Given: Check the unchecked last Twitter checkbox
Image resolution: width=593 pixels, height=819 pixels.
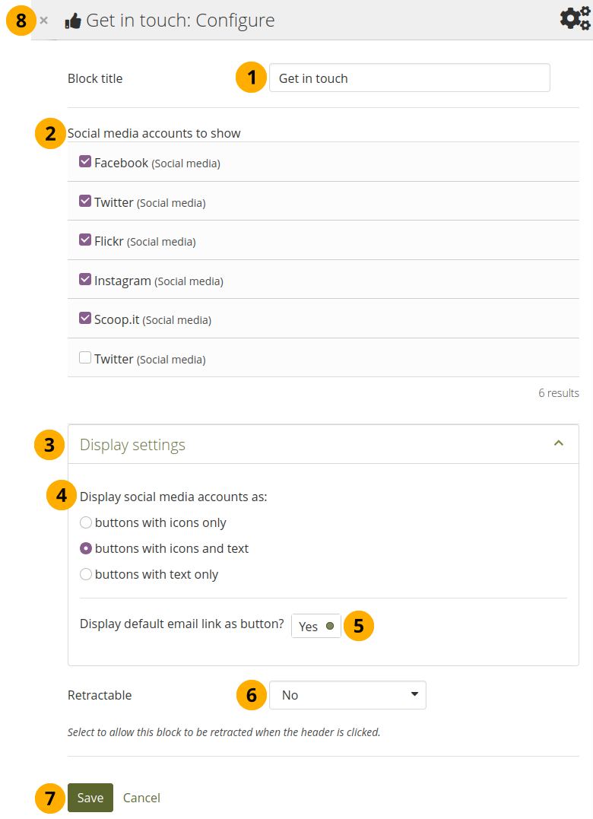Looking at the screenshot, I should pos(85,358).
